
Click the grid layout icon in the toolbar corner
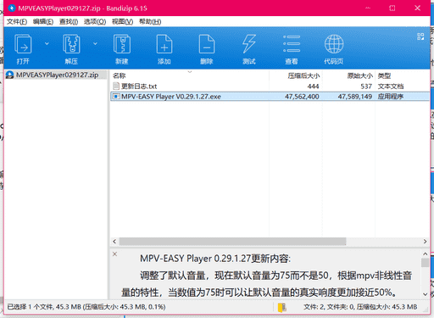(420, 36)
